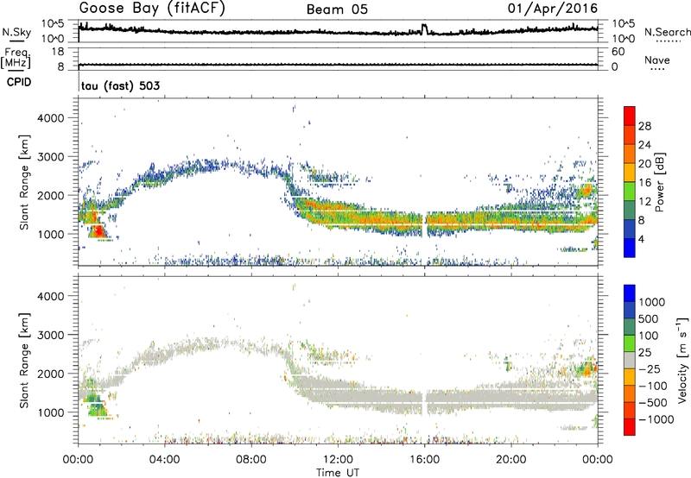The height and width of the screenshot is (478, 691).
Task: Click the '4000' tick in the power panel
Action: click(51, 118)
